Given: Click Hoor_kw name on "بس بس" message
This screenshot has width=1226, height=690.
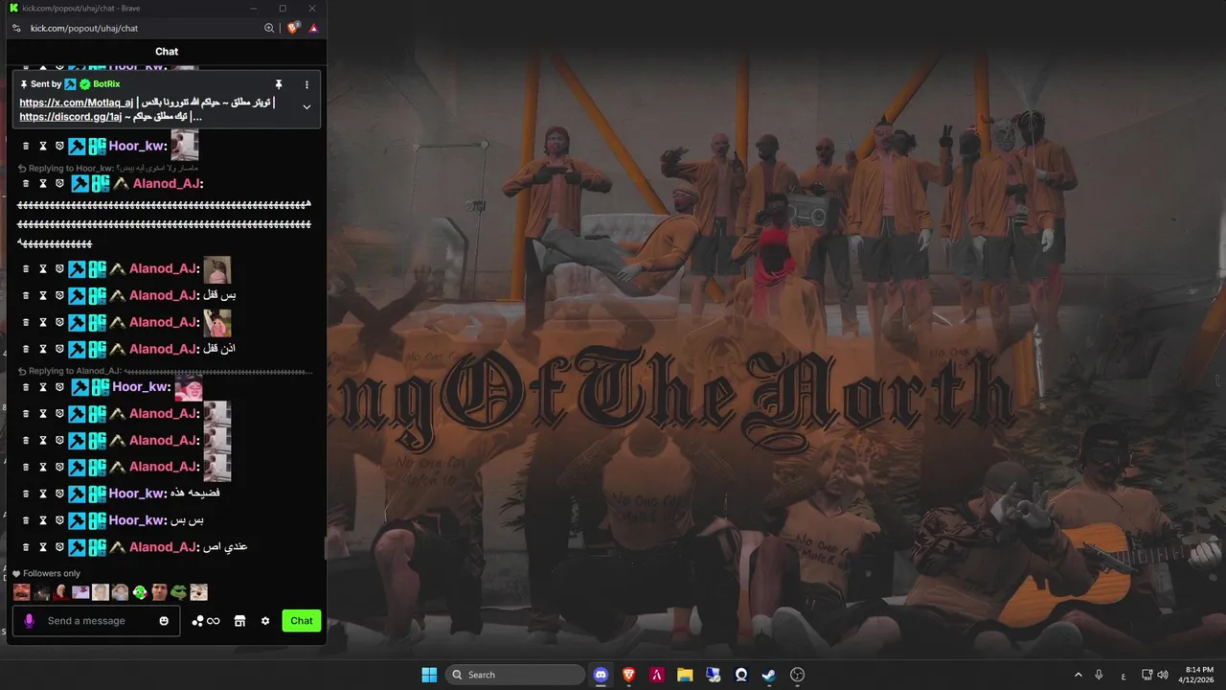Looking at the screenshot, I should coord(137,520).
